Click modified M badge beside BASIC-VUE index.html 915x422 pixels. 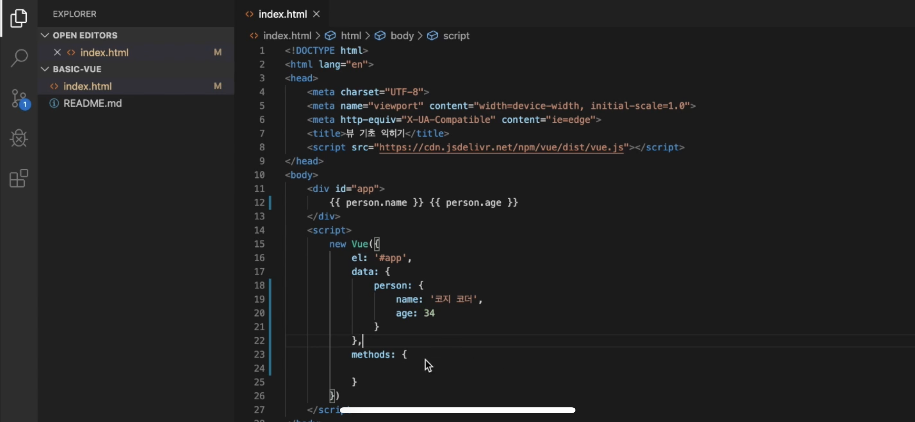(x=217, y=86)
